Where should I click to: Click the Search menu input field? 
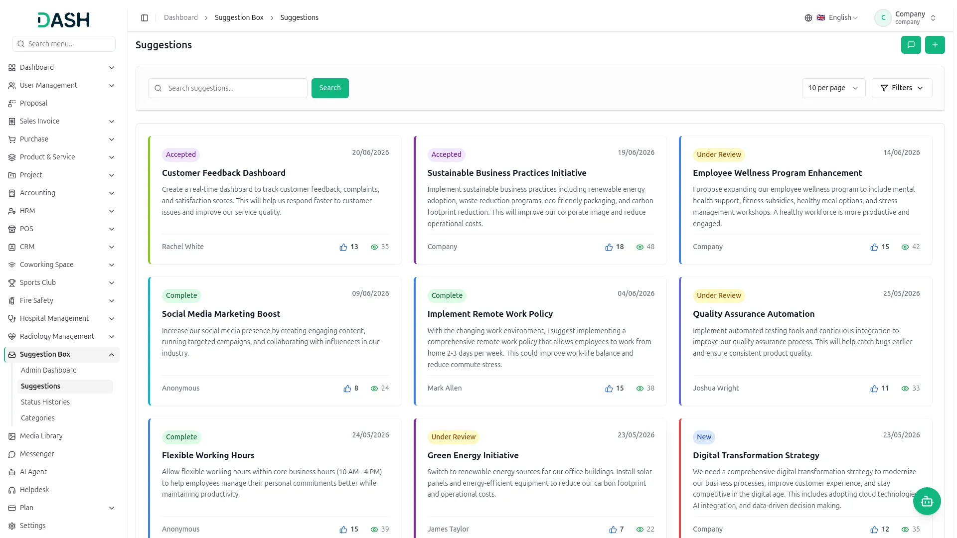point(64,44)
